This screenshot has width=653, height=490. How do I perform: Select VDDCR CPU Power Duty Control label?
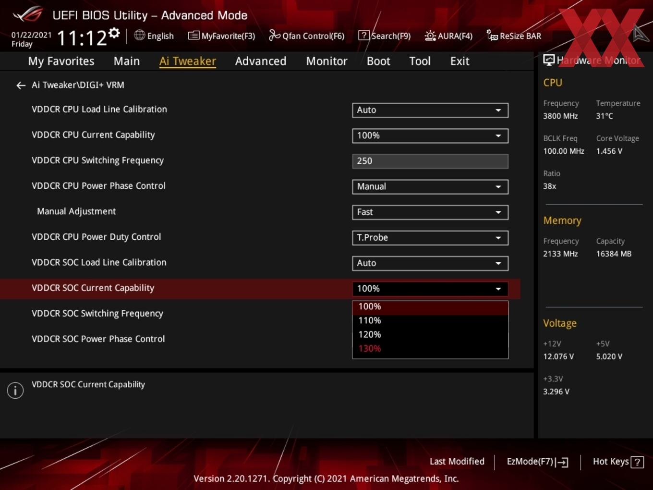pyautogui.click(x=96, y=237)
